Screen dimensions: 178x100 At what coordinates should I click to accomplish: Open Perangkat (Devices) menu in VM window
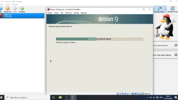pyautogui.click(x=76, y=13)
